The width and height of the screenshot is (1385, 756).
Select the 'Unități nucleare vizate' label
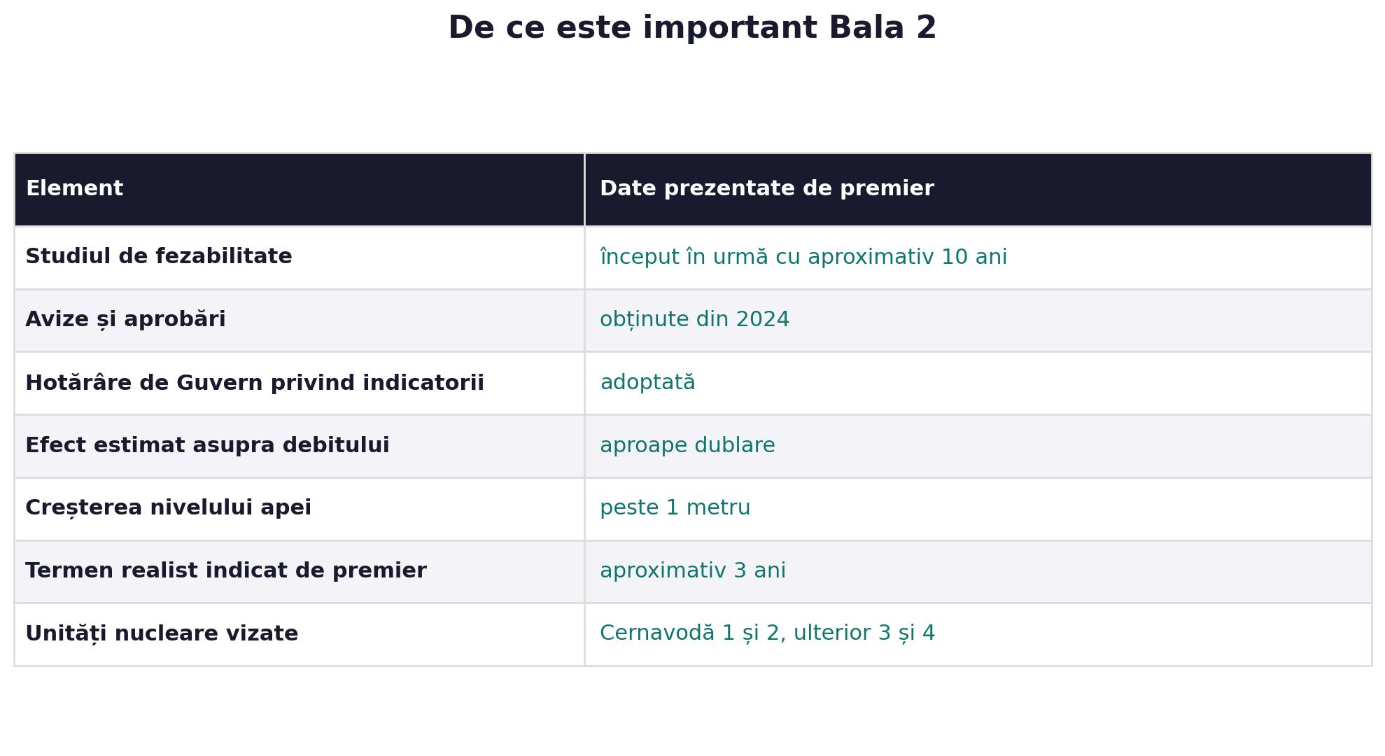[x=162, y=634]
